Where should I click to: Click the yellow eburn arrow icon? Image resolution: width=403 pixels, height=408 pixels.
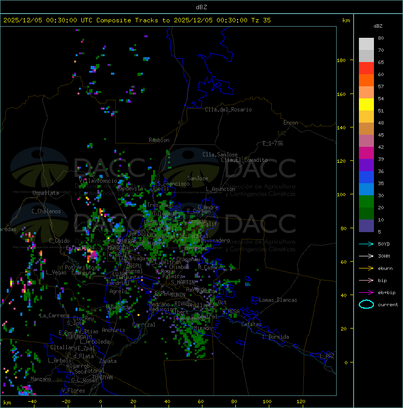[x=366, y=268]
